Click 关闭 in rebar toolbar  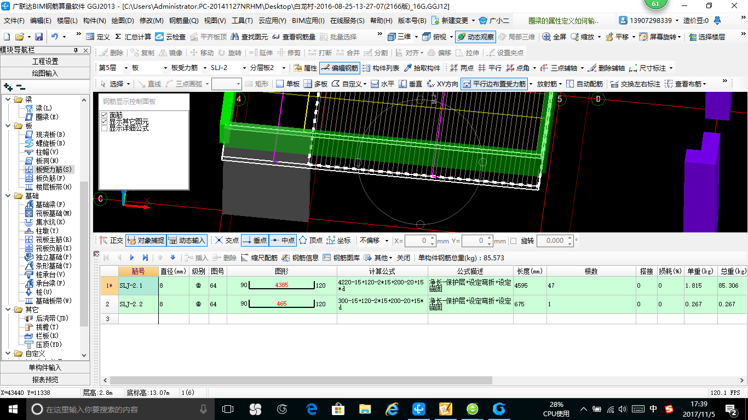click(404, 258)
